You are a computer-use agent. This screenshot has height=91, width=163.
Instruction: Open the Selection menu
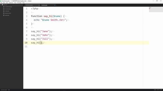(11, 3)
